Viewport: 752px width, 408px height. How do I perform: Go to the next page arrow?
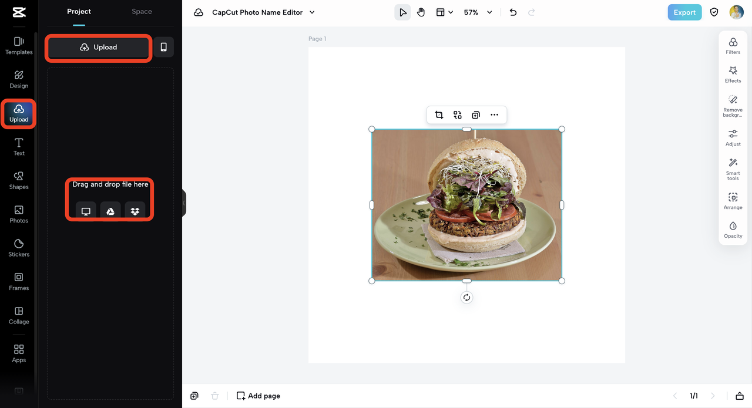point(713,396)
